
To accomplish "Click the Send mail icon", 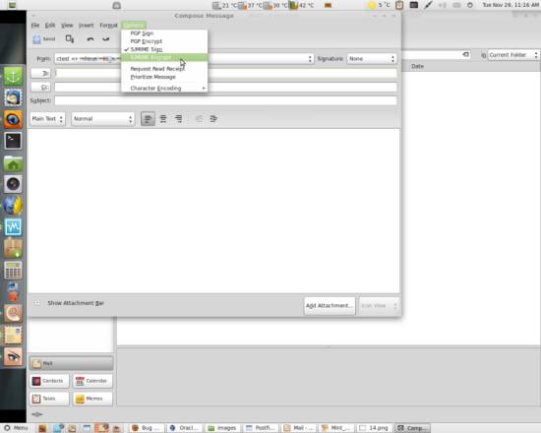I will pyautogui.click(x=37, y=39).
